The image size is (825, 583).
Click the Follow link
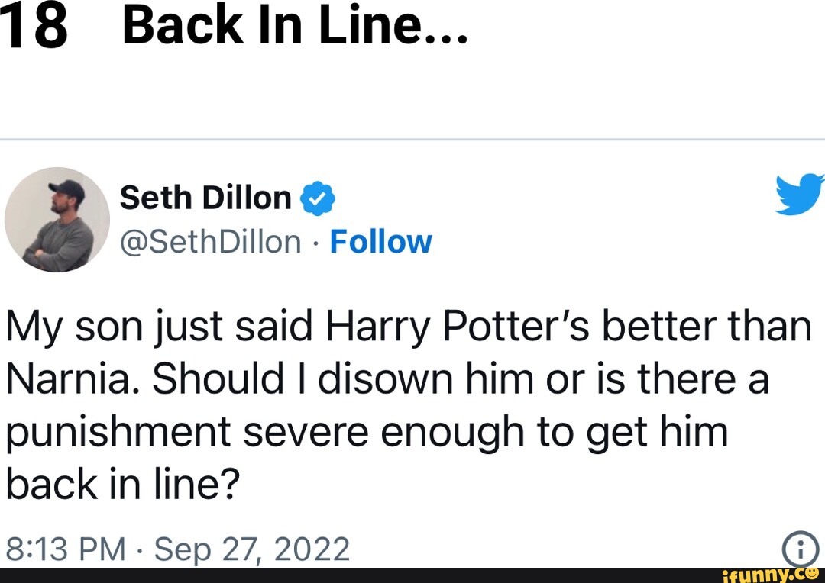[x=380, y=242]
